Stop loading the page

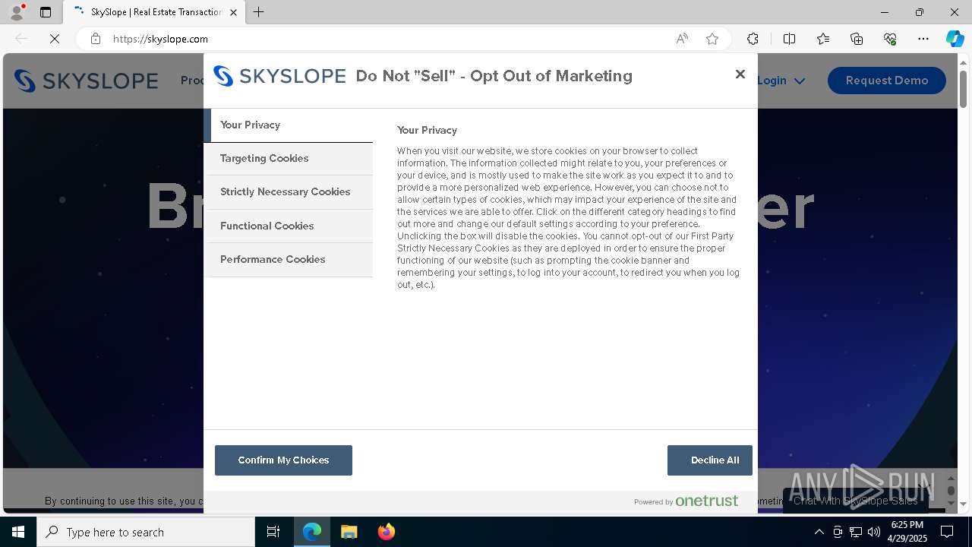[x=55, y=39]
